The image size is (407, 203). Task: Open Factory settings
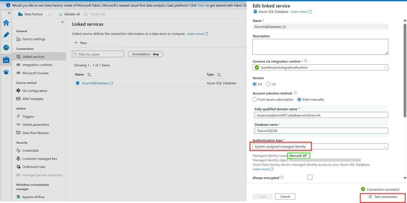point(34,39)
